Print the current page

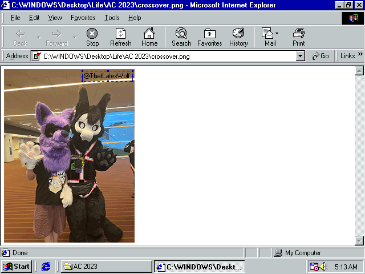pyautogui.click(x=299, y=37)
